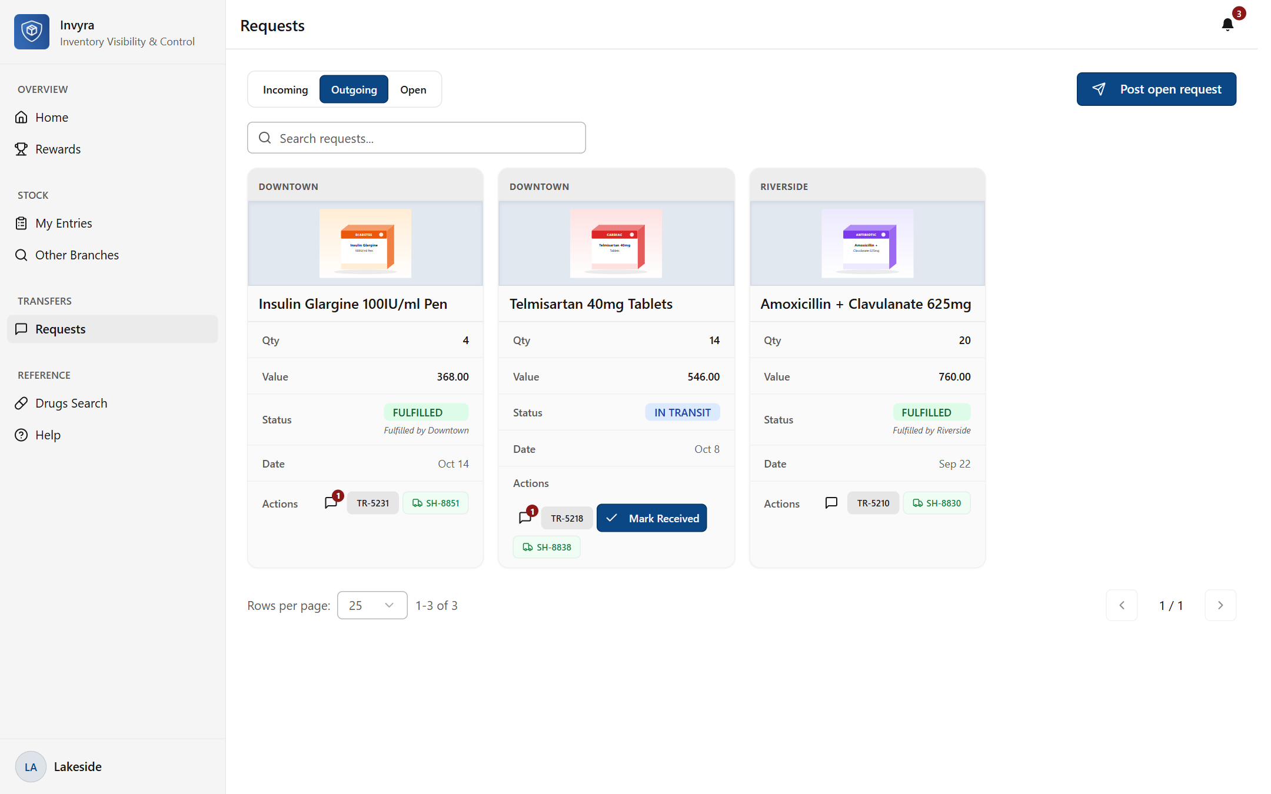Click FULFILLED badge on Amoxicillin card
The height and width of the screenshot is (794, 1271).
[931, 412]
